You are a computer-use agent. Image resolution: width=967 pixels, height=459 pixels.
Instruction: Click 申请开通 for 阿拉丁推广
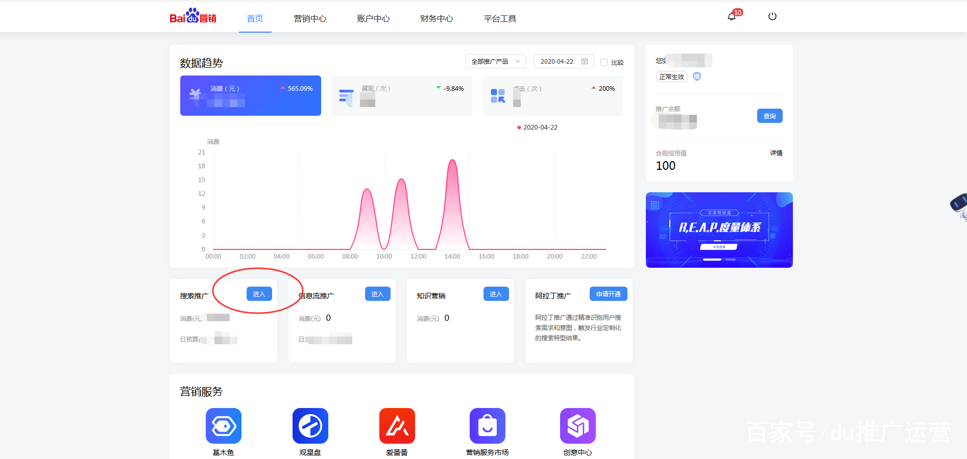(608, 293)
